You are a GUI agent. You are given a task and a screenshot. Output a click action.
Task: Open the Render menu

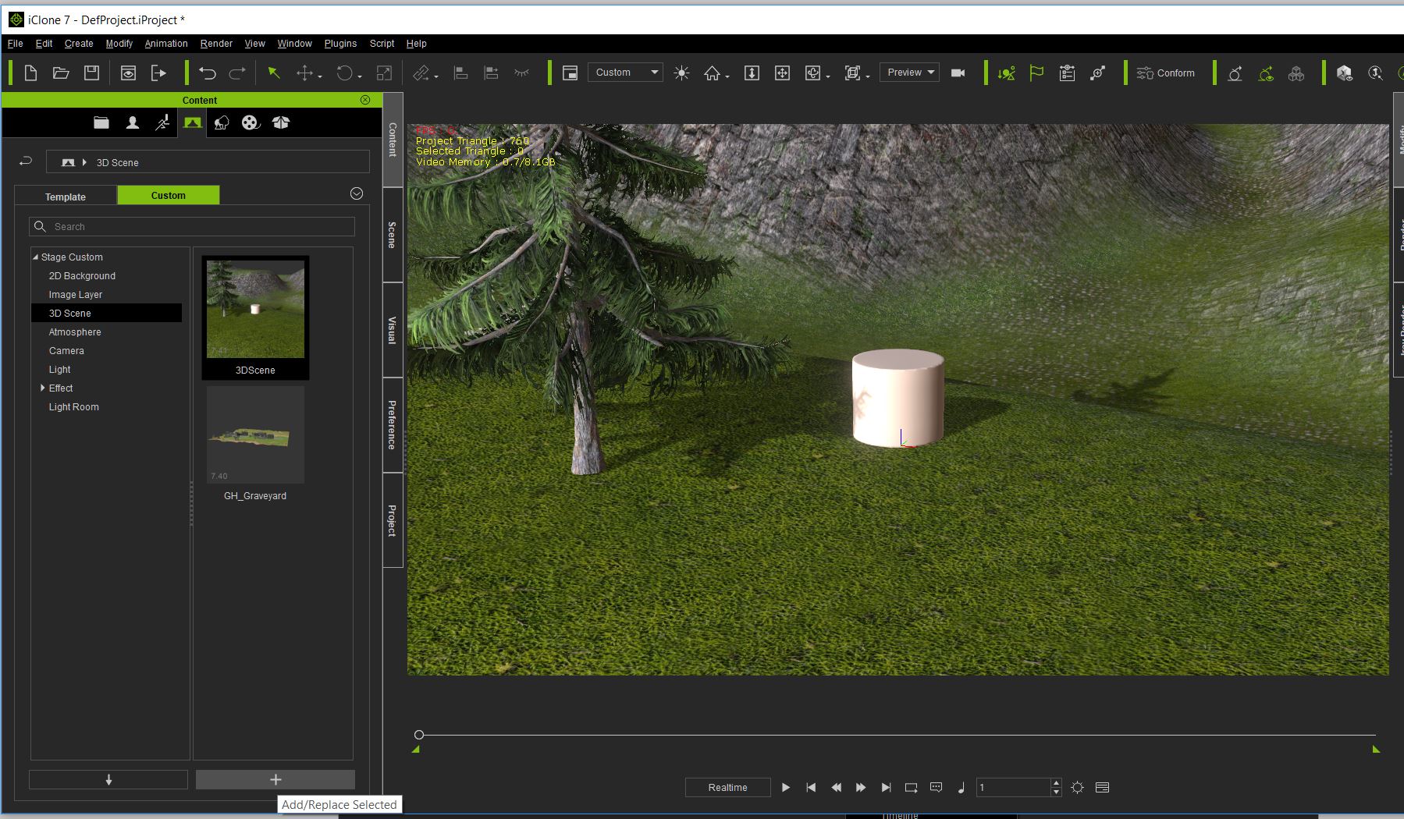[216, 44]
